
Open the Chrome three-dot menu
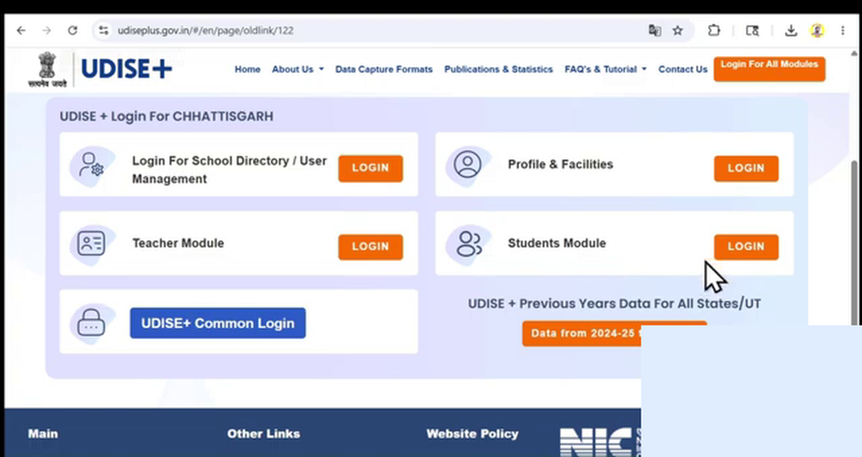click(x=843, y=30)
